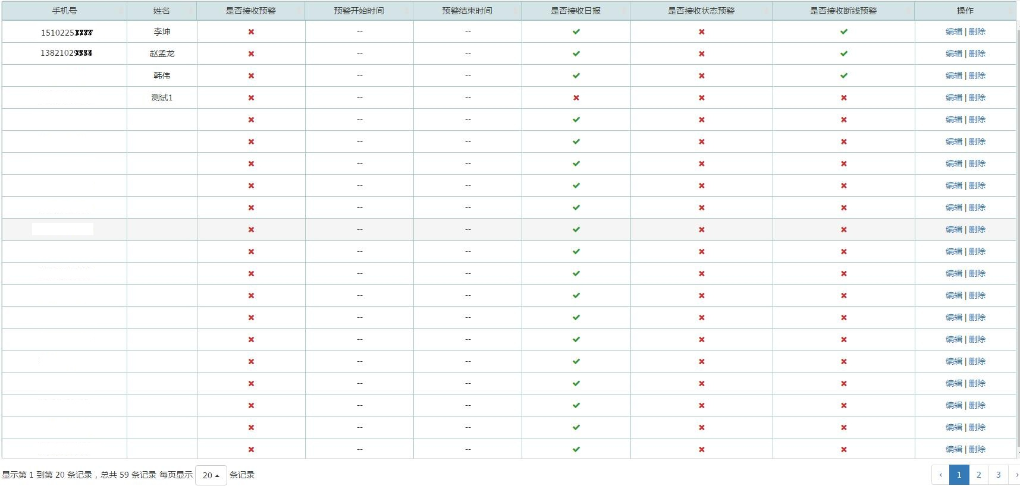Image resolution: width=1020 pixels, height=486 pixels.
Task: Sort by 手机号 column header
Action: (64, 11)
